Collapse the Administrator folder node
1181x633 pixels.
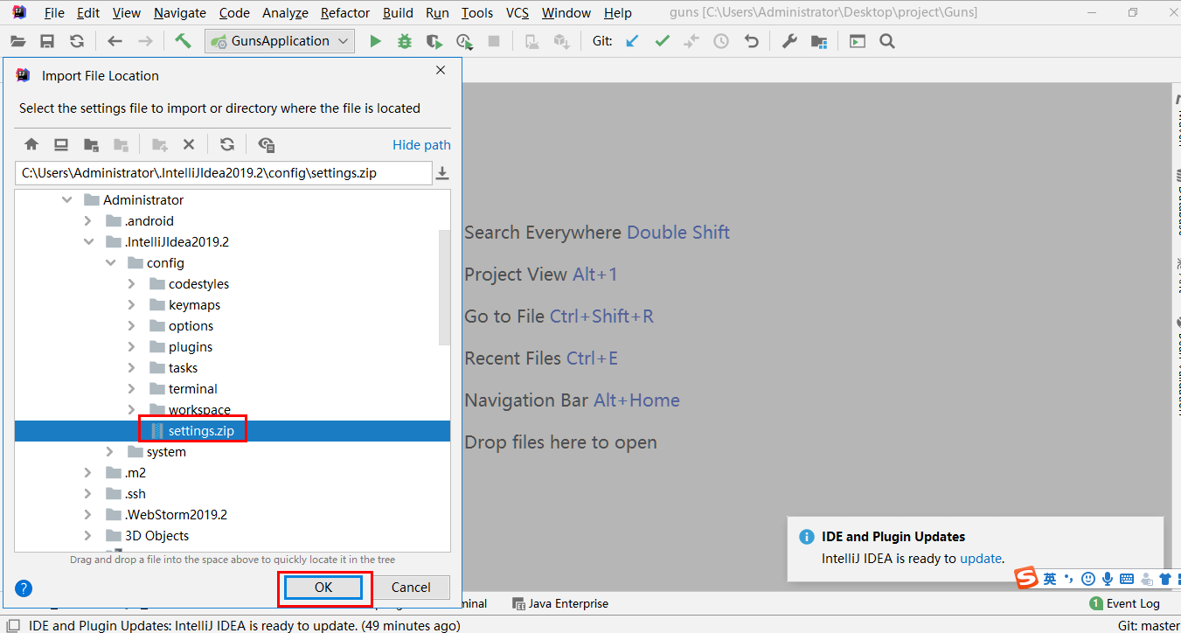[x=66, y=200]
